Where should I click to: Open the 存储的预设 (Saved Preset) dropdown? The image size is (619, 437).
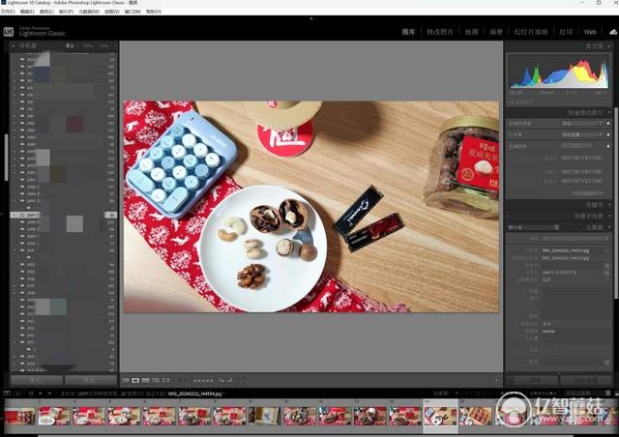coord(582,124)
